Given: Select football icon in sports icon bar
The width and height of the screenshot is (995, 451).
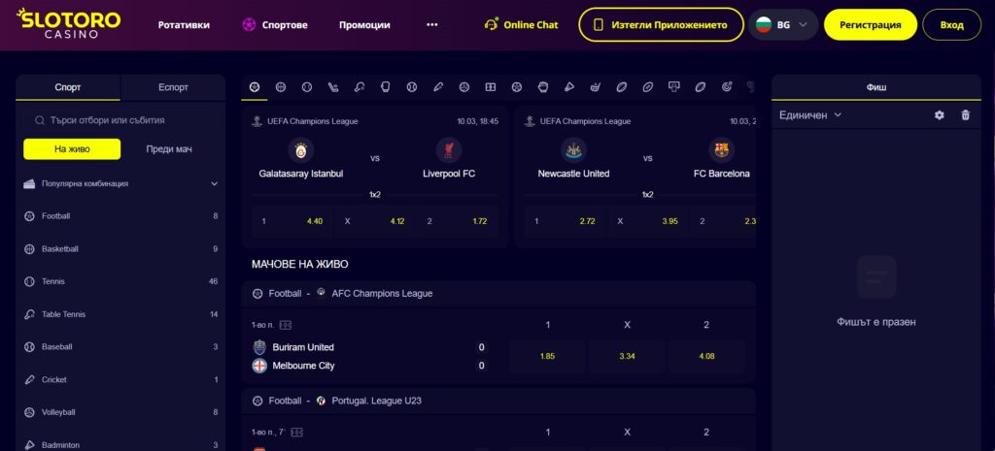Looking at the screenshot, I should (255, 87).
